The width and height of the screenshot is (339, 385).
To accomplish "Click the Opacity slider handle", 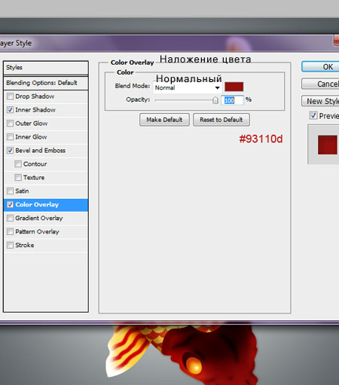I will (215, 100).
